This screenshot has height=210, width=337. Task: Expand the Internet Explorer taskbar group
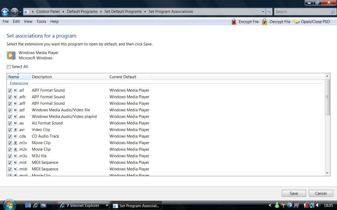click(x=107, y=205)
